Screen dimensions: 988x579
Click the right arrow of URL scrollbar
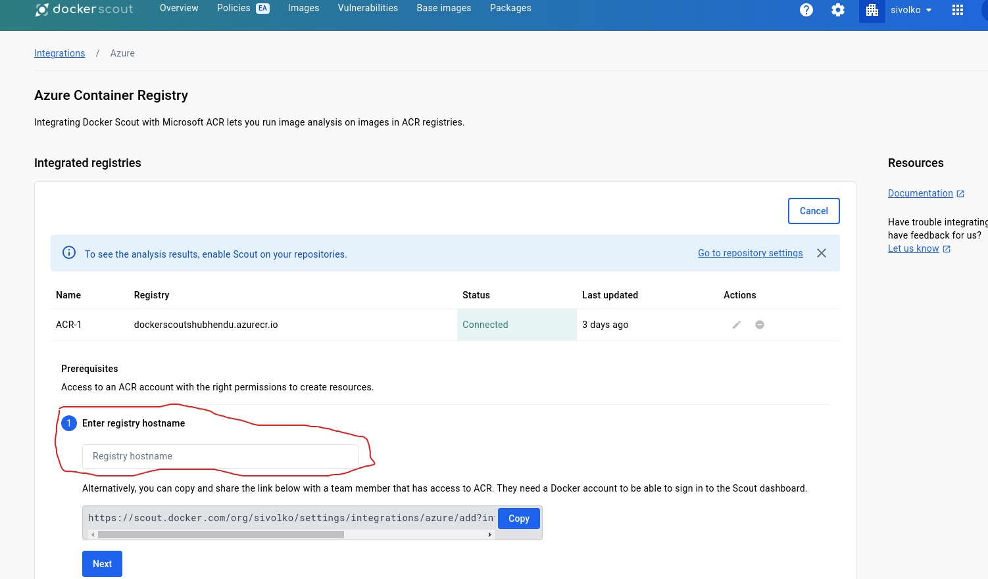point(490,535)
